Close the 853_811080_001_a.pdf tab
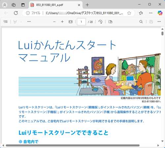This screenshot has height=148, width=165. coord(79,5)
